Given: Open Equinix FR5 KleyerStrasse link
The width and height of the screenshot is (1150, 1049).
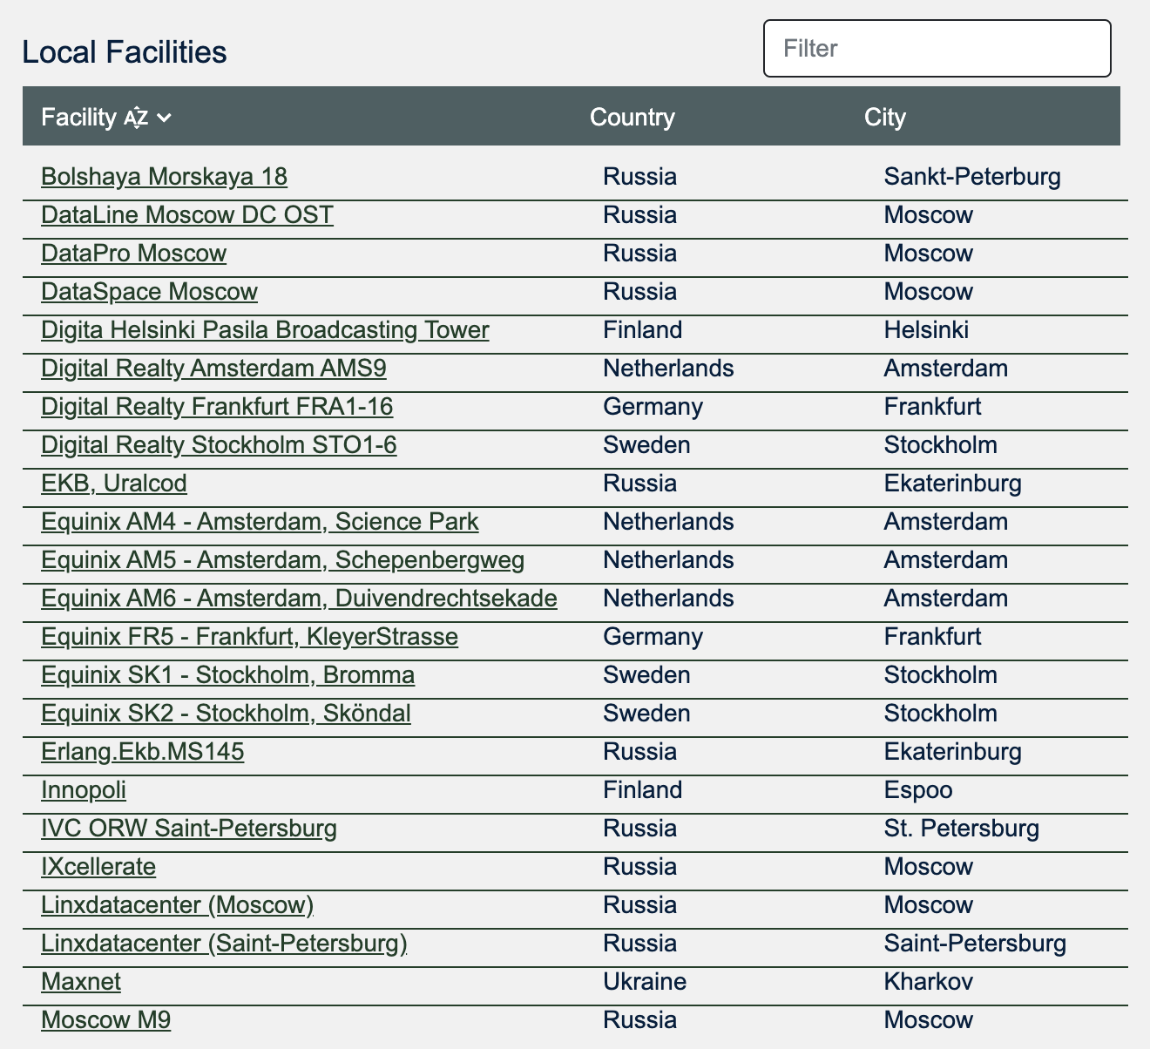Looking at the screenshot, I should (x=249, y=637).
